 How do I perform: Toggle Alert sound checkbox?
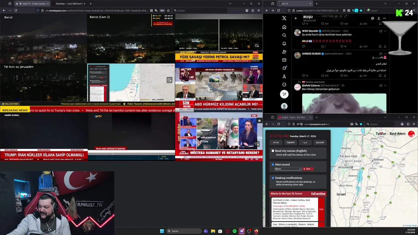tap(273, 164)
